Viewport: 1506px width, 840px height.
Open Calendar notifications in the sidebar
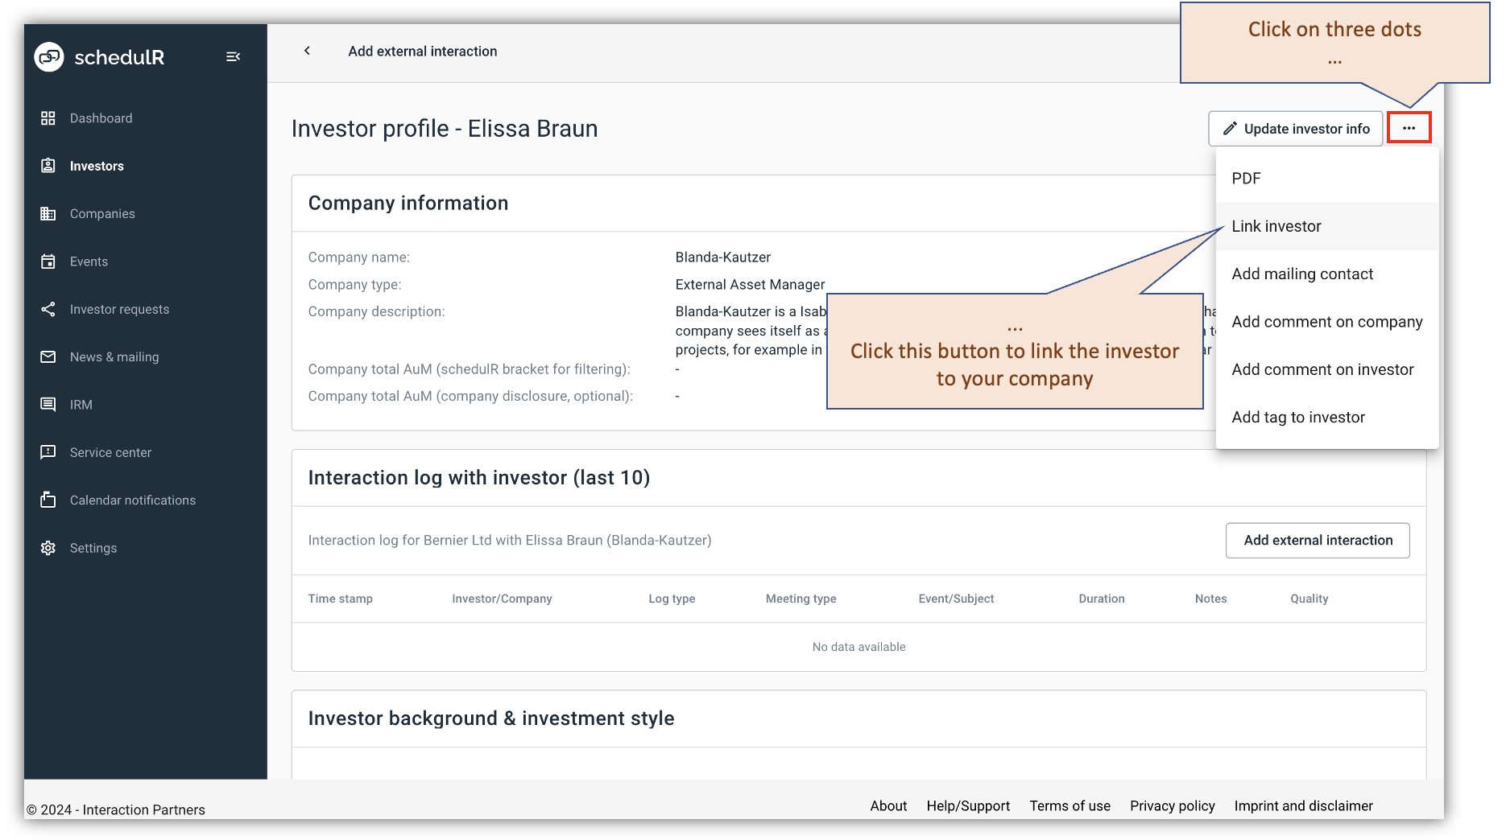pos(48,500)
